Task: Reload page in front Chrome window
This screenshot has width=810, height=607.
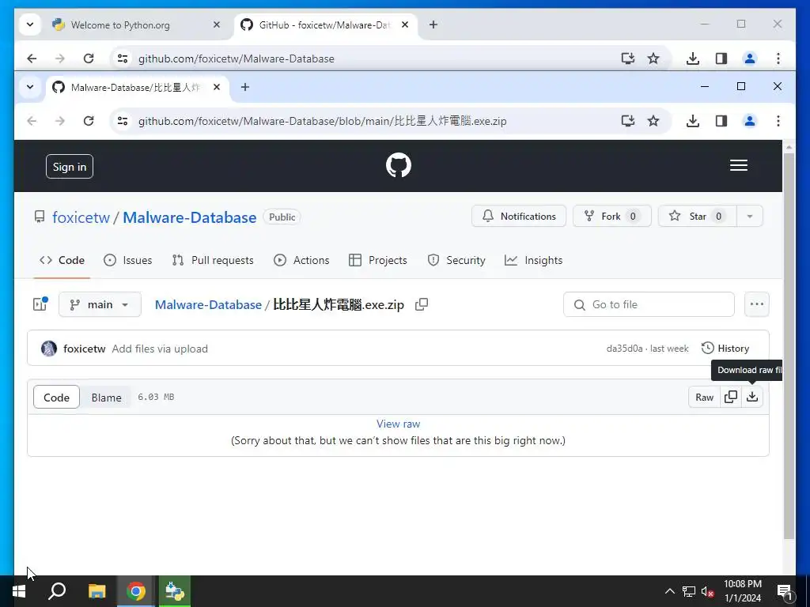Action: click(89, 121)
